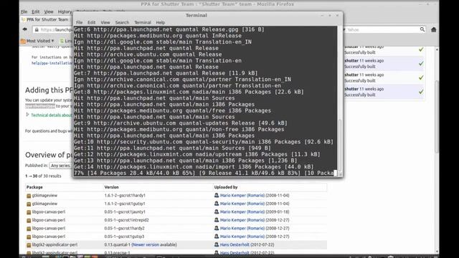Expand 'Technical details about' this PPA
This screenshot has height=258, width=459.
click(27, 115)
